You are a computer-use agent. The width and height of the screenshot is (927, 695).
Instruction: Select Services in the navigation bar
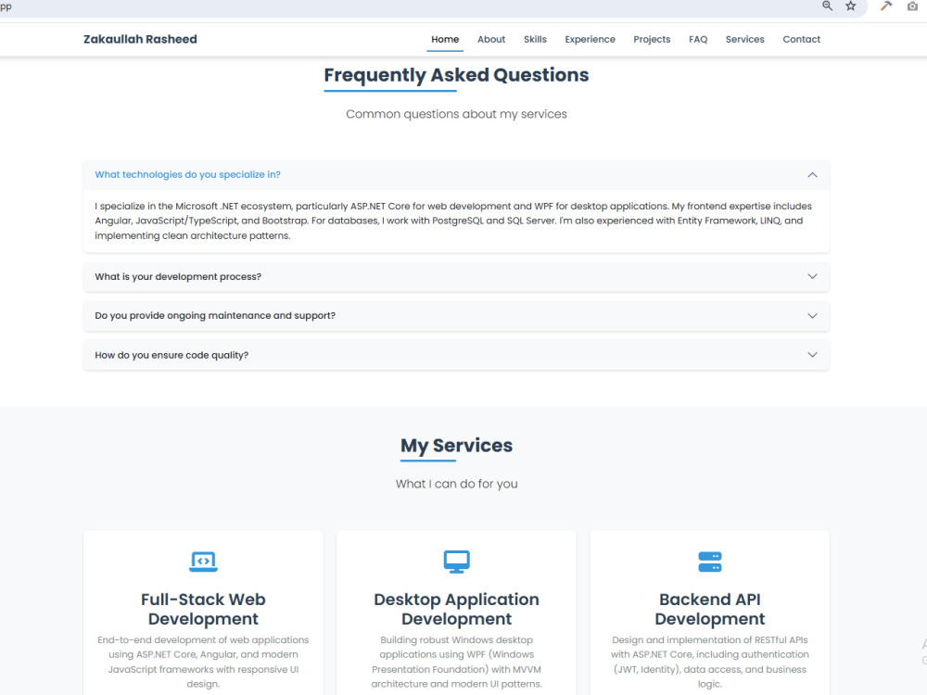[x=745, y=39]
